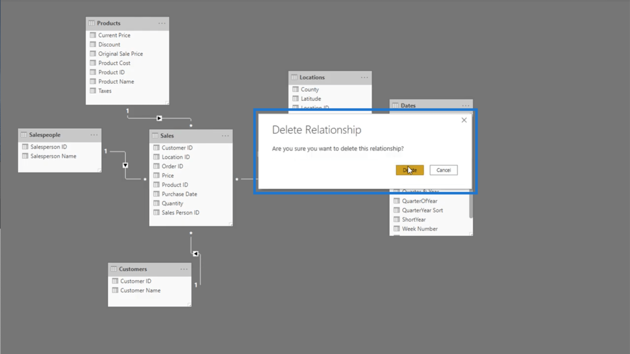This screenshot has width=630, height=354.
Task: Open Dates table more options menu
Action: tap(465, 106)
